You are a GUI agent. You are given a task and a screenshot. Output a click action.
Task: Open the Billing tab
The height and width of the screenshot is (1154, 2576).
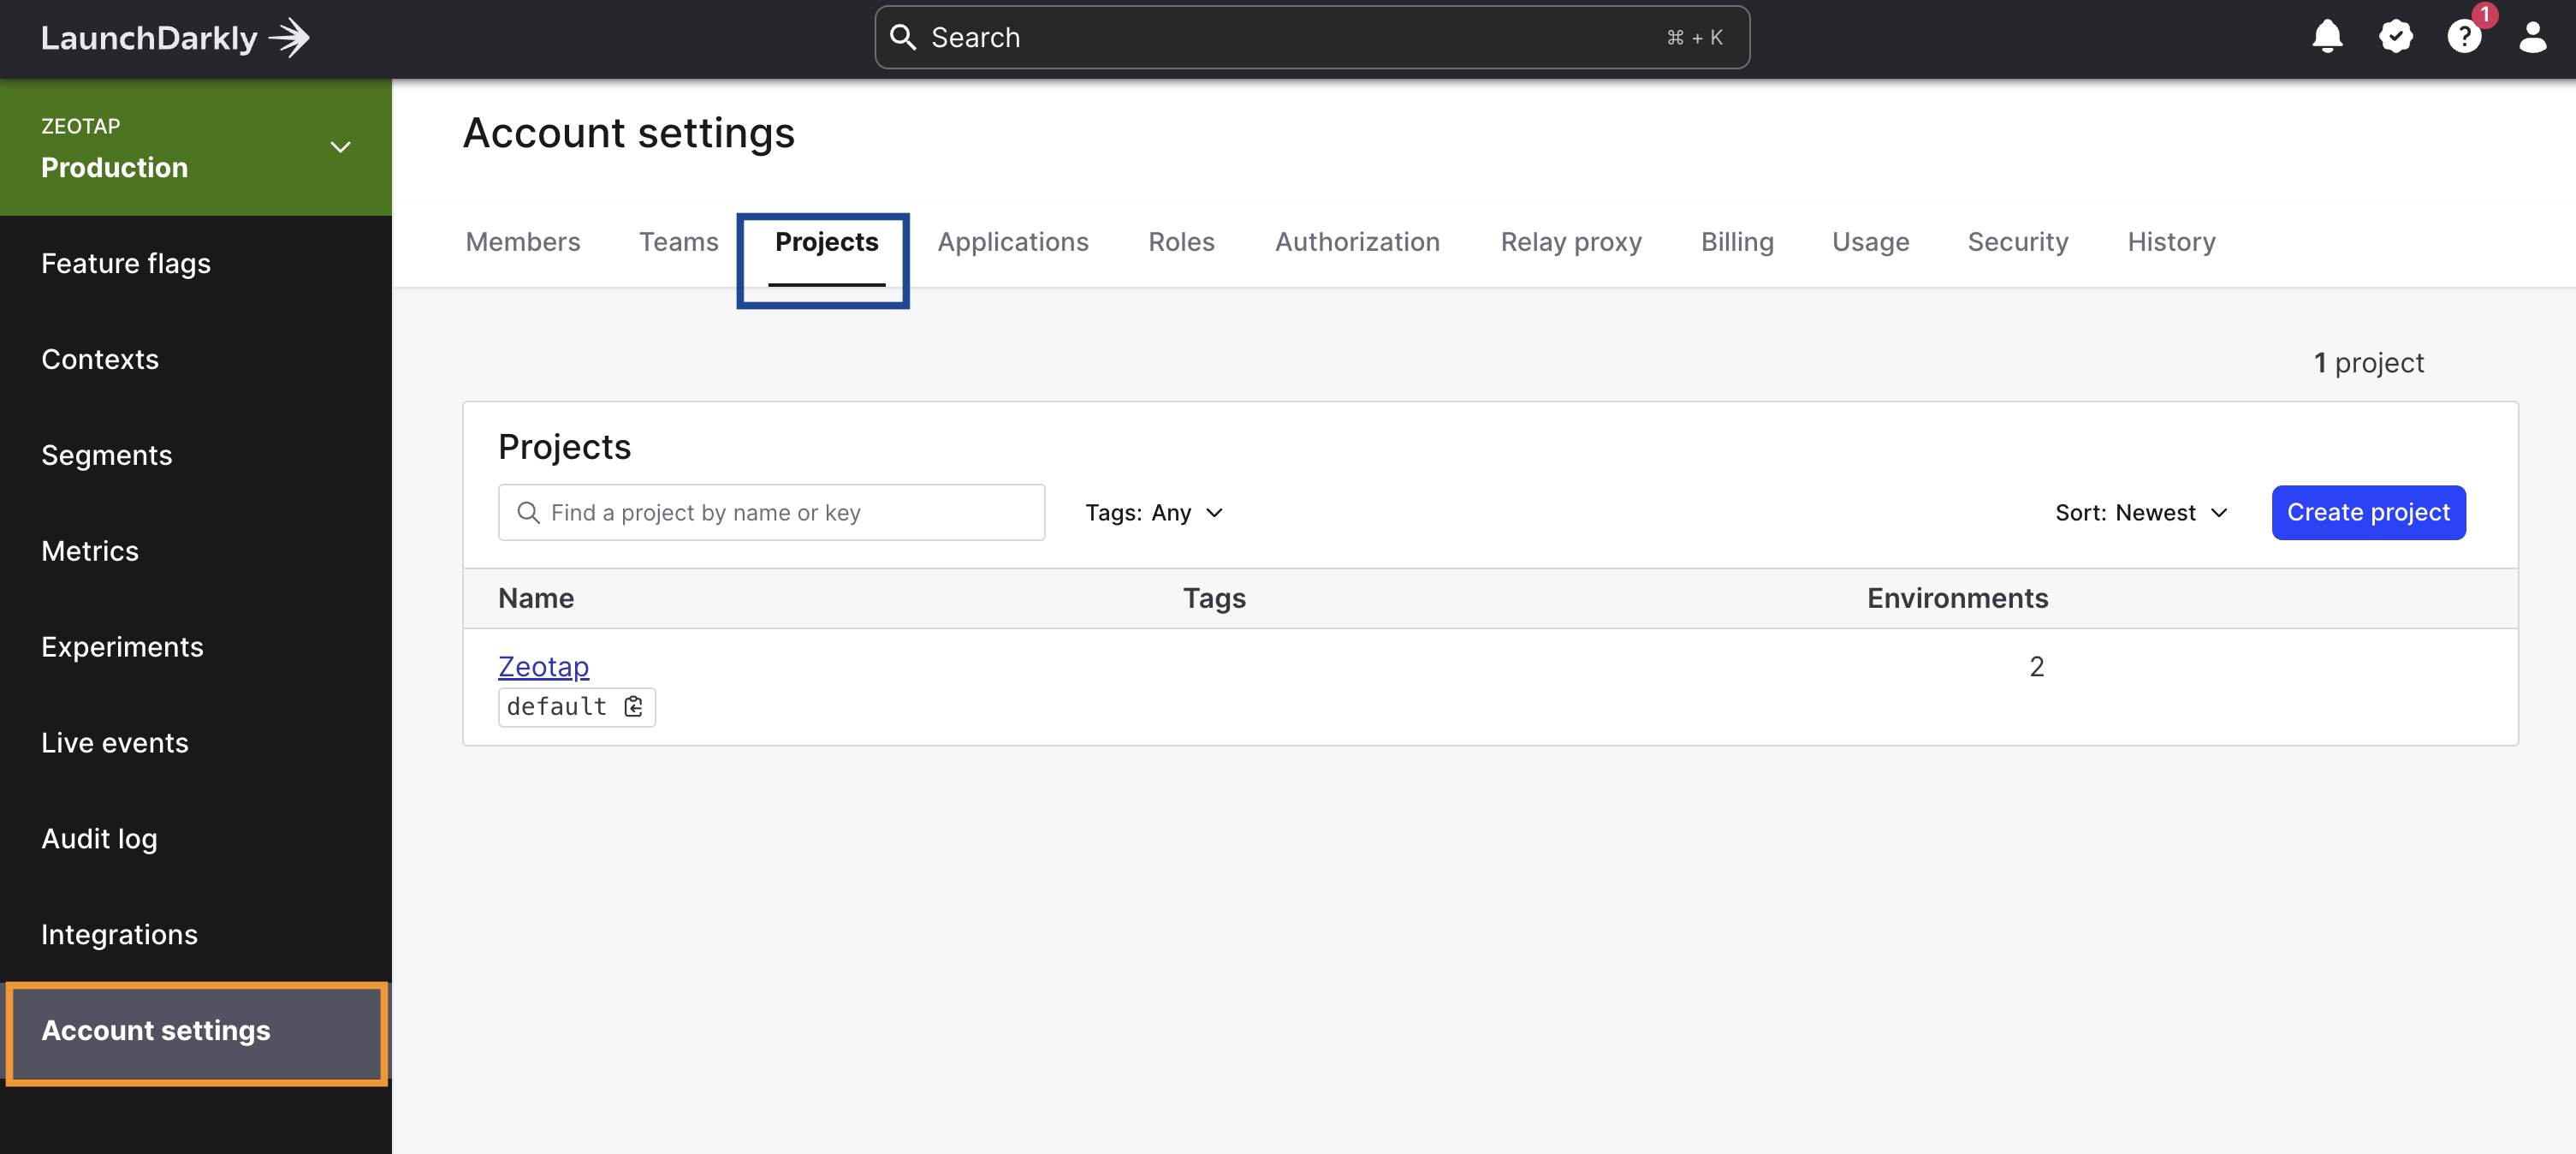[x=1737, y=242]
